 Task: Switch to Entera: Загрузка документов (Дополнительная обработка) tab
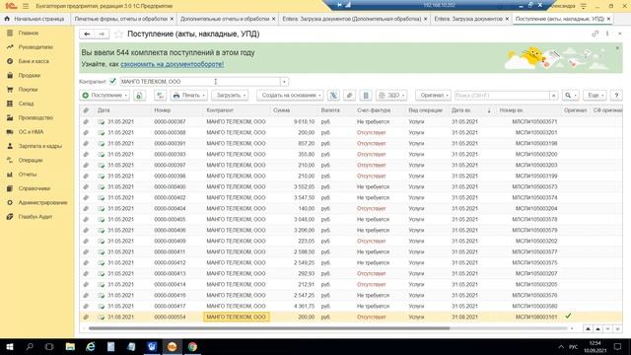tap(352, 19)
